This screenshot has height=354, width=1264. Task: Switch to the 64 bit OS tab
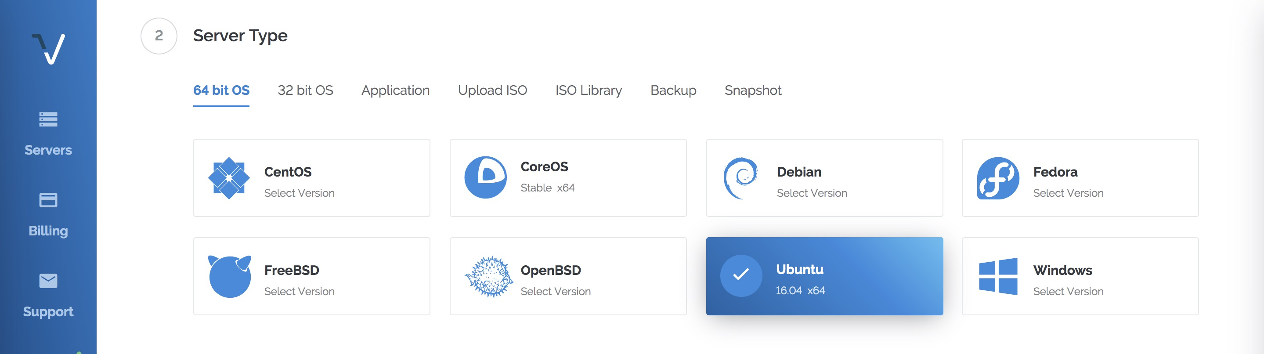click(221, 90)
